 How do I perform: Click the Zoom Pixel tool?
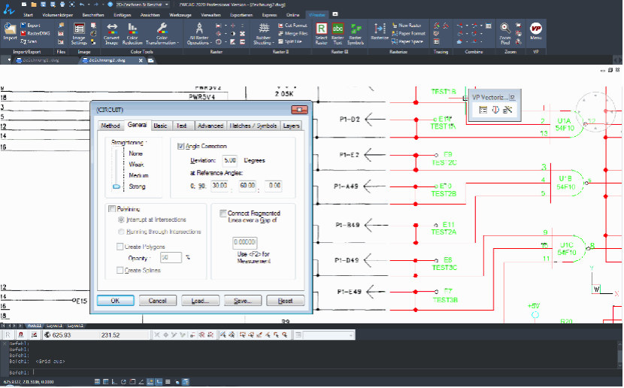pyautogui.click(x=505, y=33)
